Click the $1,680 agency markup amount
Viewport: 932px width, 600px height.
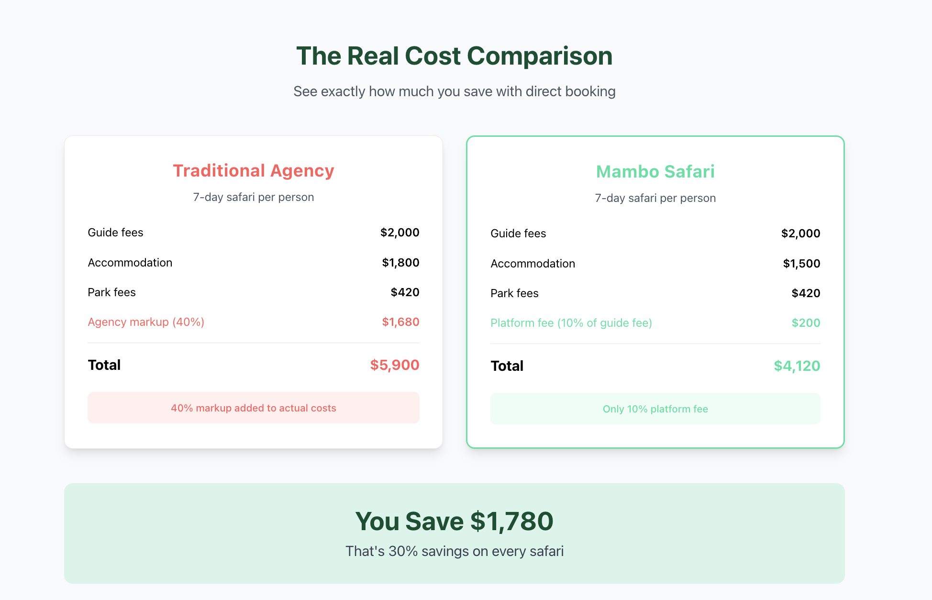[x=400, y=322]
